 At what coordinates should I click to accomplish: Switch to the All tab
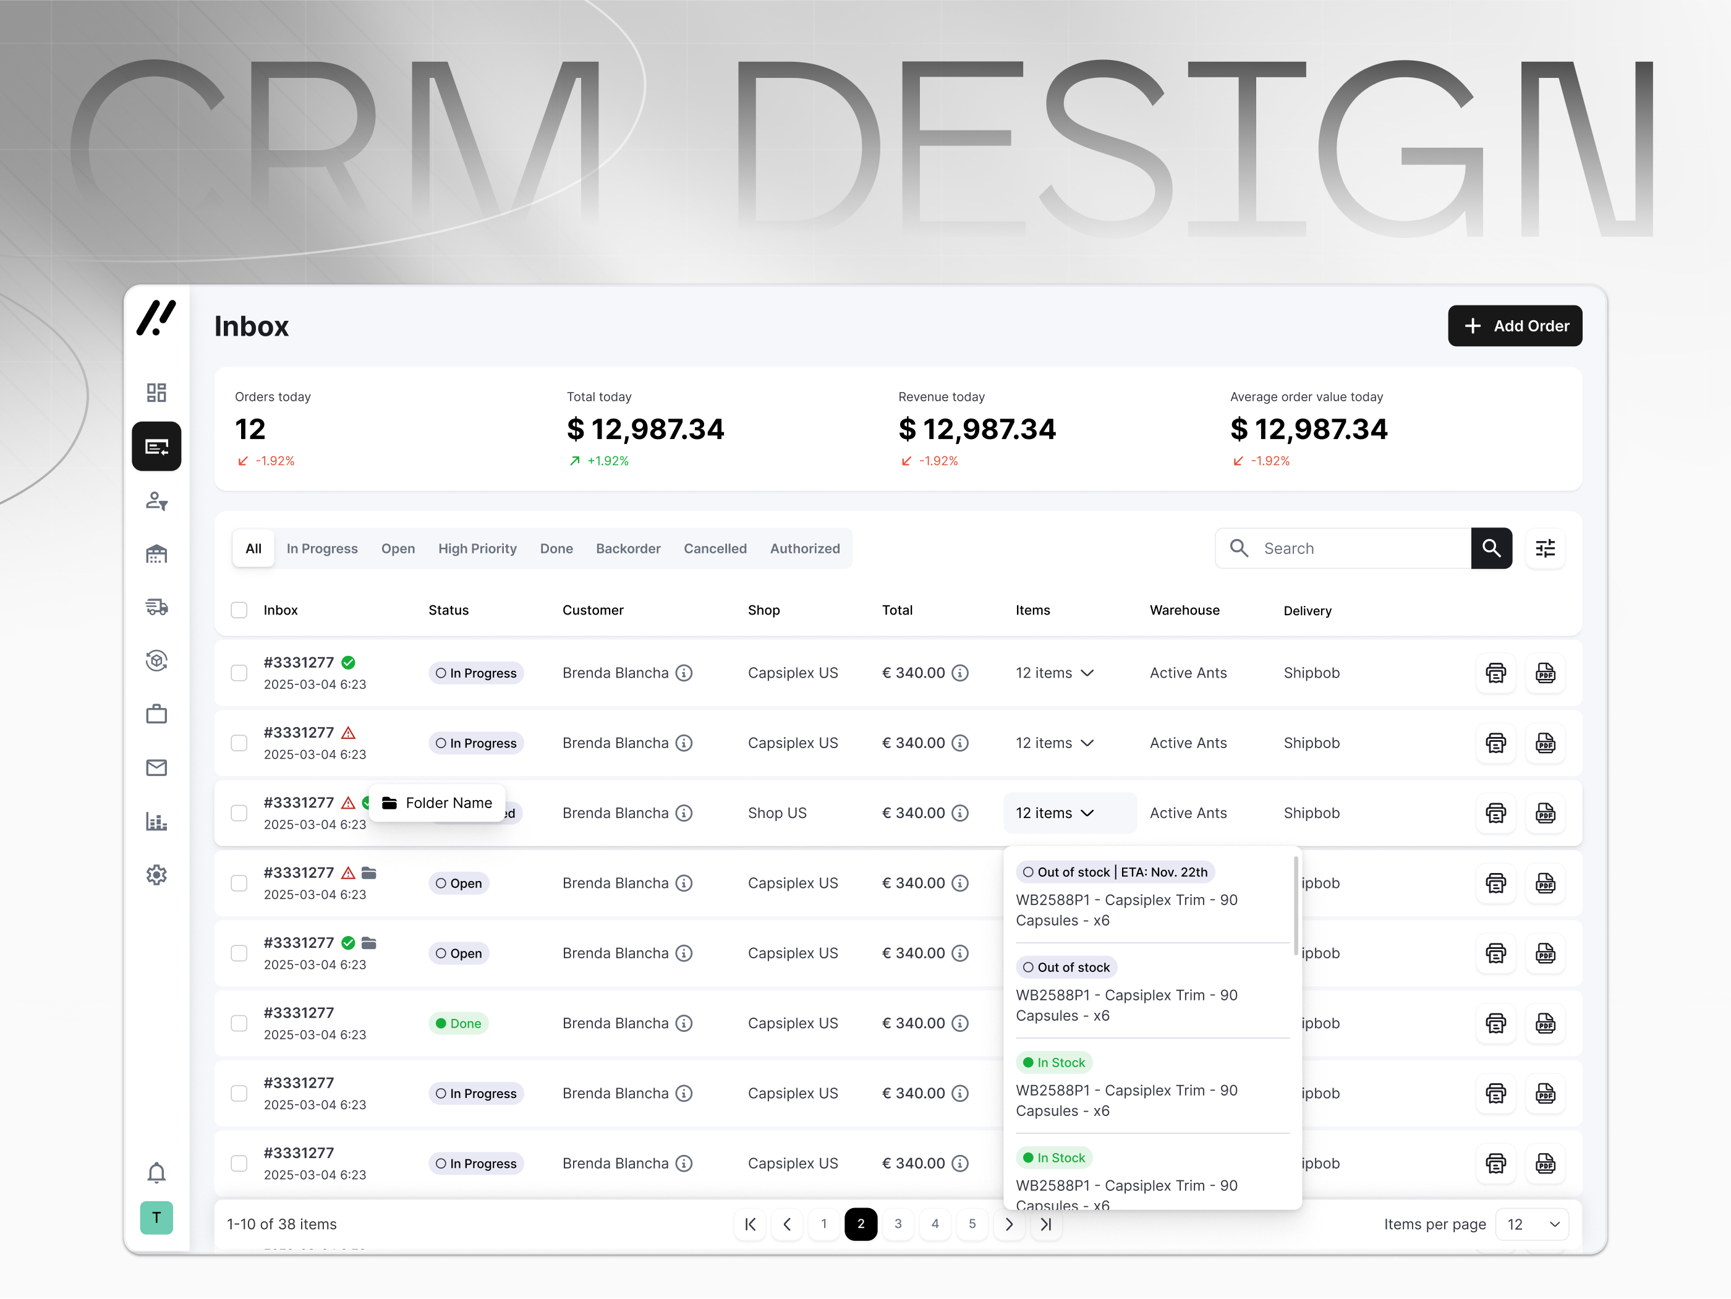(x=253, y=549)
